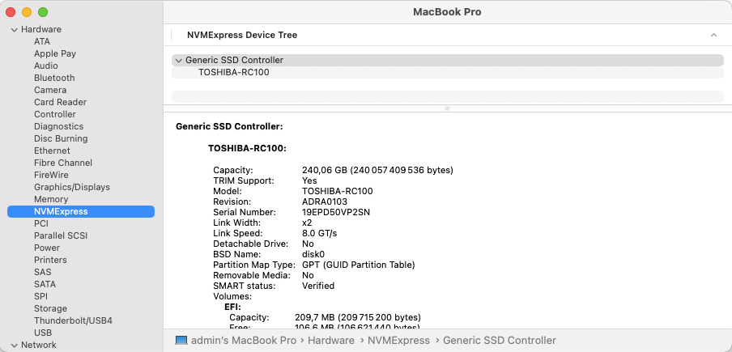Viewport: 732px width, 352px height.
Task: Select ATA in the sidebar
Action: pos(42,41)
